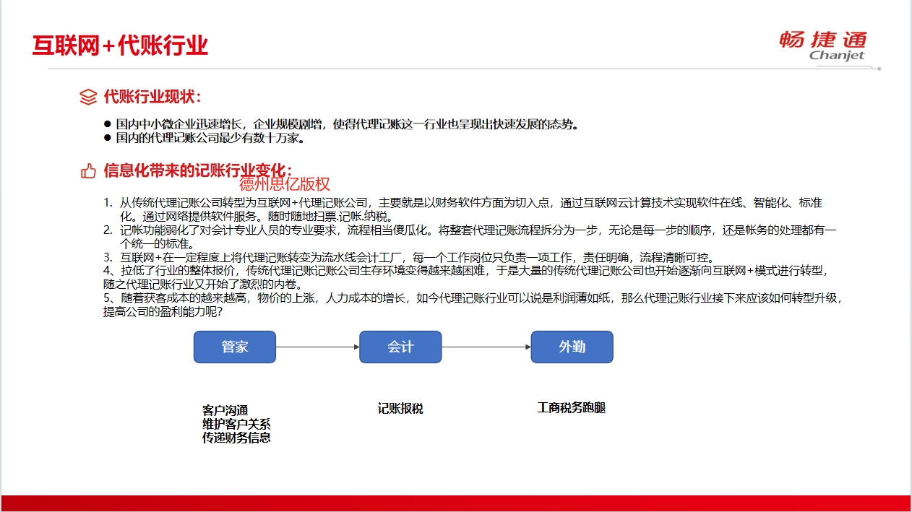Click the heading 信息化带来的记账行业变化
The height and width of the screenshot is (512, 912).
click(x=198, y=171)
